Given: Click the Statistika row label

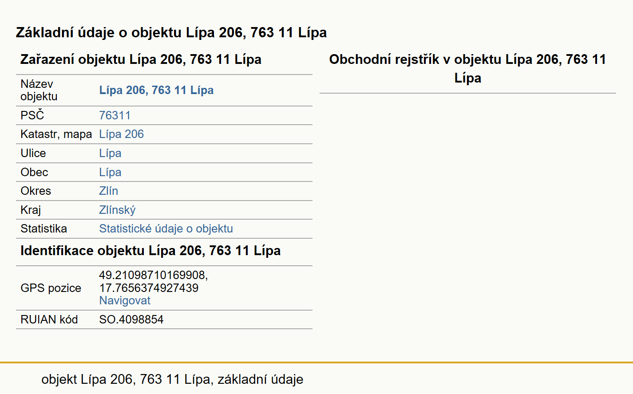Looking at the screenshot, I should (44, 229).
